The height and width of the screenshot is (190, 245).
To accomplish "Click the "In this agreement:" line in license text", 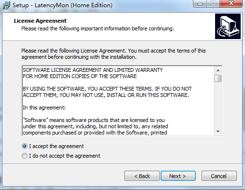I will (44, 108).
